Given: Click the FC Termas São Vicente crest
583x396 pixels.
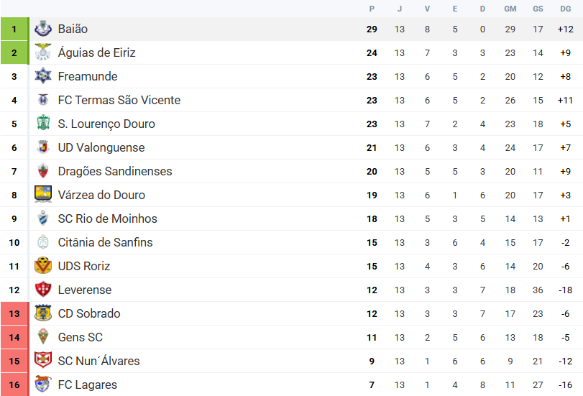Looking at the screenshot, I should click(x=43, y=101).
